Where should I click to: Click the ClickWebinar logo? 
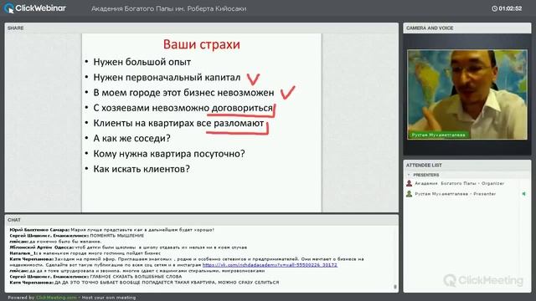(x=35, y=8)
